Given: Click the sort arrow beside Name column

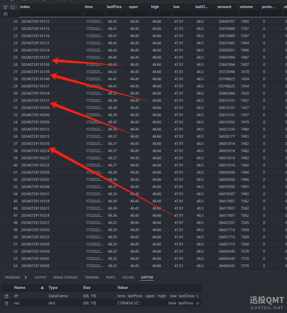Looking at the screenshot, I should pos(42,287).
